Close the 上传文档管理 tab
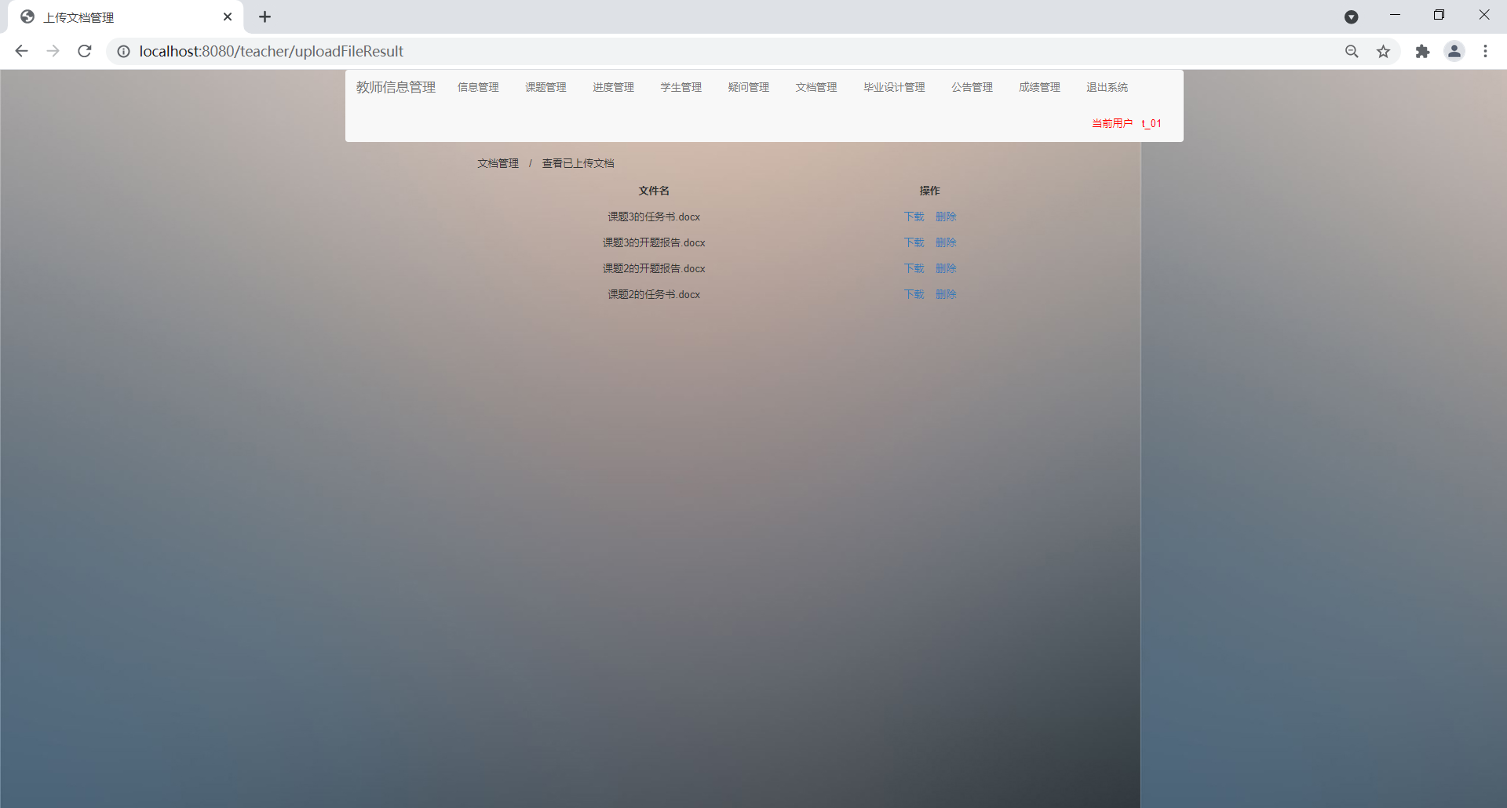This screenshot has height=808, width=1507. coord(228,16)
